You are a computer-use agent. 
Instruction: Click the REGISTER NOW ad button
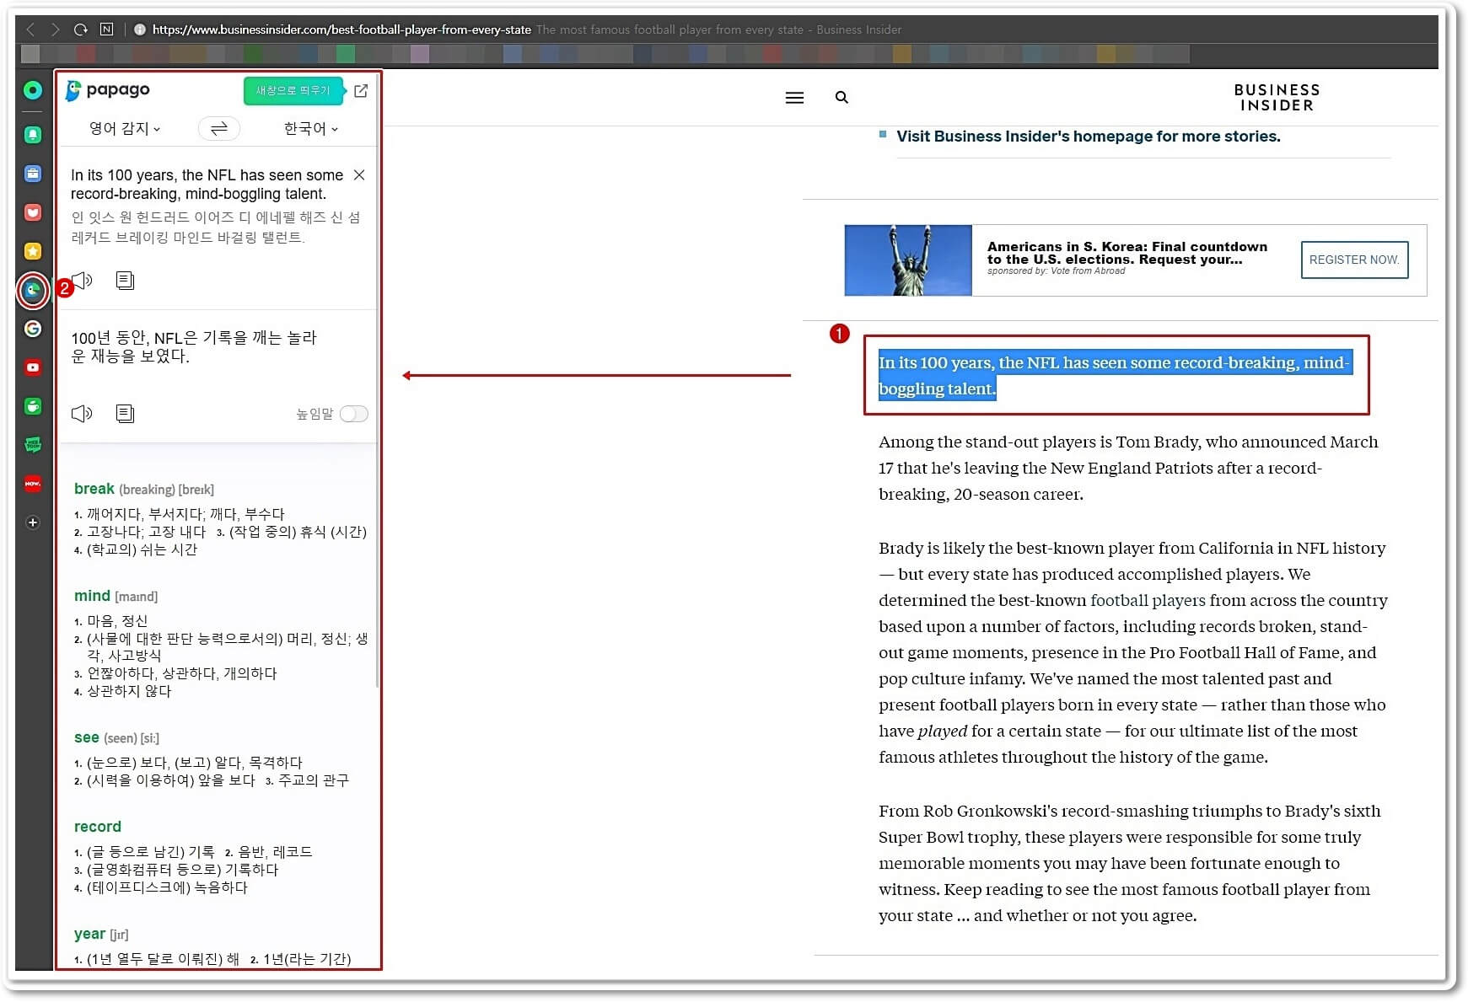(x=1354, y=260)
